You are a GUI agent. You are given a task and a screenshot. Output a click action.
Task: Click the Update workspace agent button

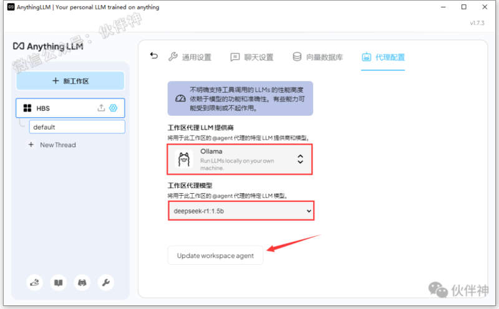[215, 255]
